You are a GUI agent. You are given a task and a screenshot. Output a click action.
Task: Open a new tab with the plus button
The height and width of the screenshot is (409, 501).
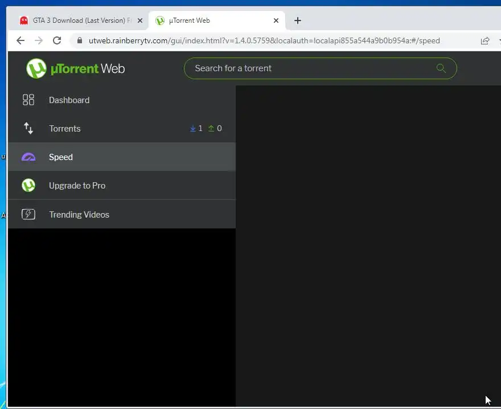297,21
